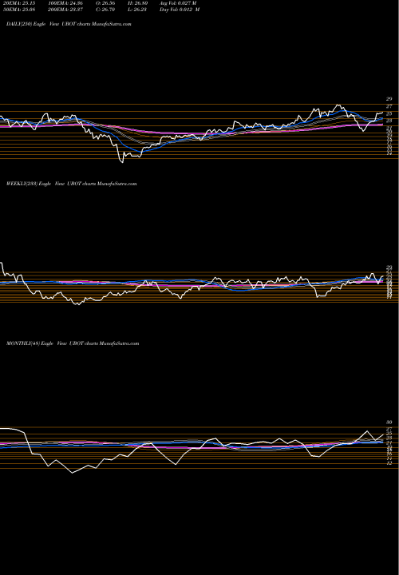
Task: Click the 30 price label on monthly chart
Action: point(389,422)
